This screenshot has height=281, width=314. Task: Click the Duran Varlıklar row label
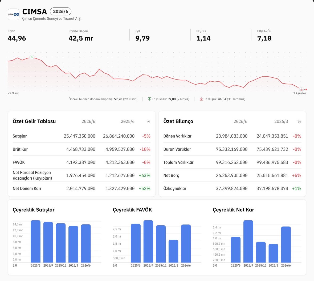pyautogui.click(x=177, y=149)
